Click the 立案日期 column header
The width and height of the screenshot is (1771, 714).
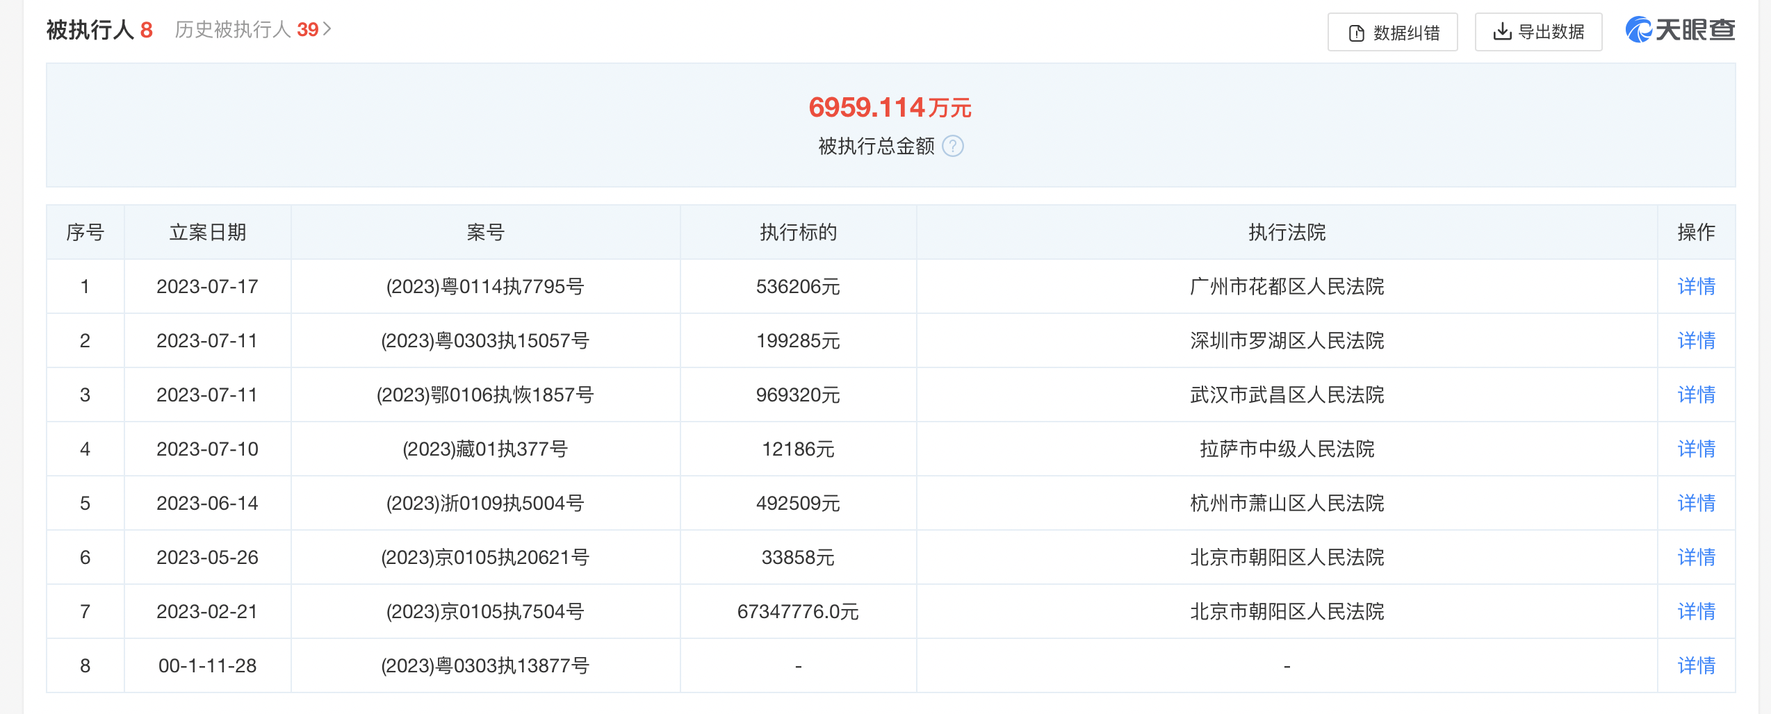pyautogui.click(x=208, y=232)
